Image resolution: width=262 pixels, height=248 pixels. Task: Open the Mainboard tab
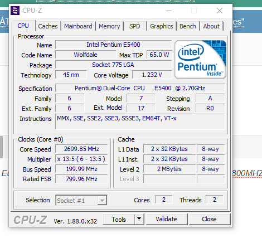[78, 26]
